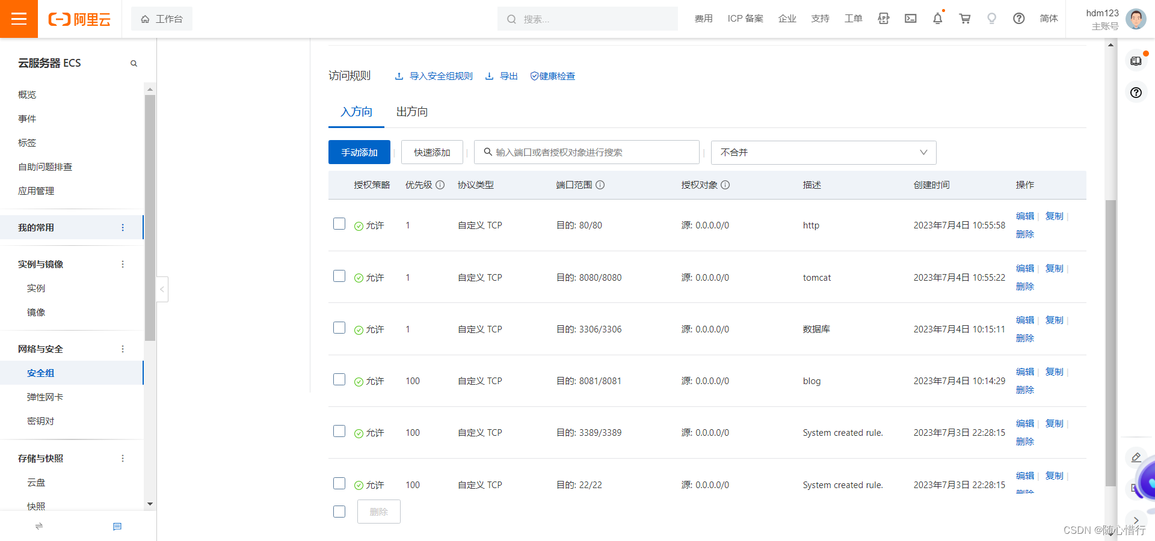Screen dimensions: 1155x541
Task: Click the port range info icon
Action: (x=600, y=185)
